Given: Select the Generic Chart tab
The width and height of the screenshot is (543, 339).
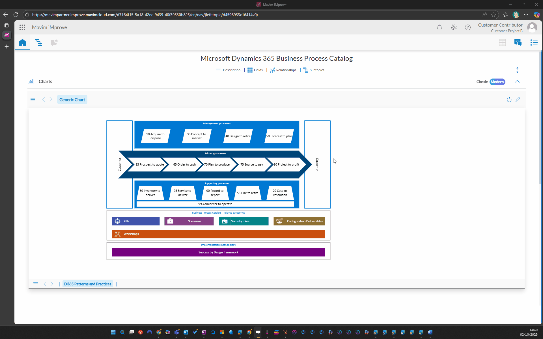Looking at the screenshot, I should pyautogui.click(x=72, y=100).
